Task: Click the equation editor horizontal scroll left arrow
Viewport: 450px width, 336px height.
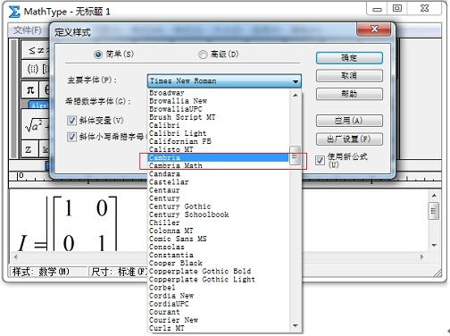Action: click(15, 256)
